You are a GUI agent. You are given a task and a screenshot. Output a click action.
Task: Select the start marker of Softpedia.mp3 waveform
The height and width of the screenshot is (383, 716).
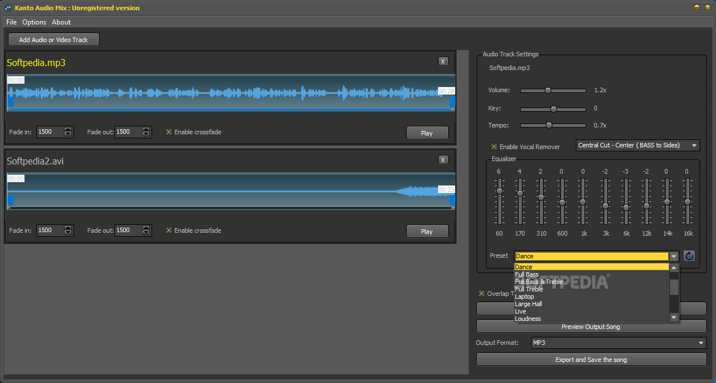coord(10,102)
